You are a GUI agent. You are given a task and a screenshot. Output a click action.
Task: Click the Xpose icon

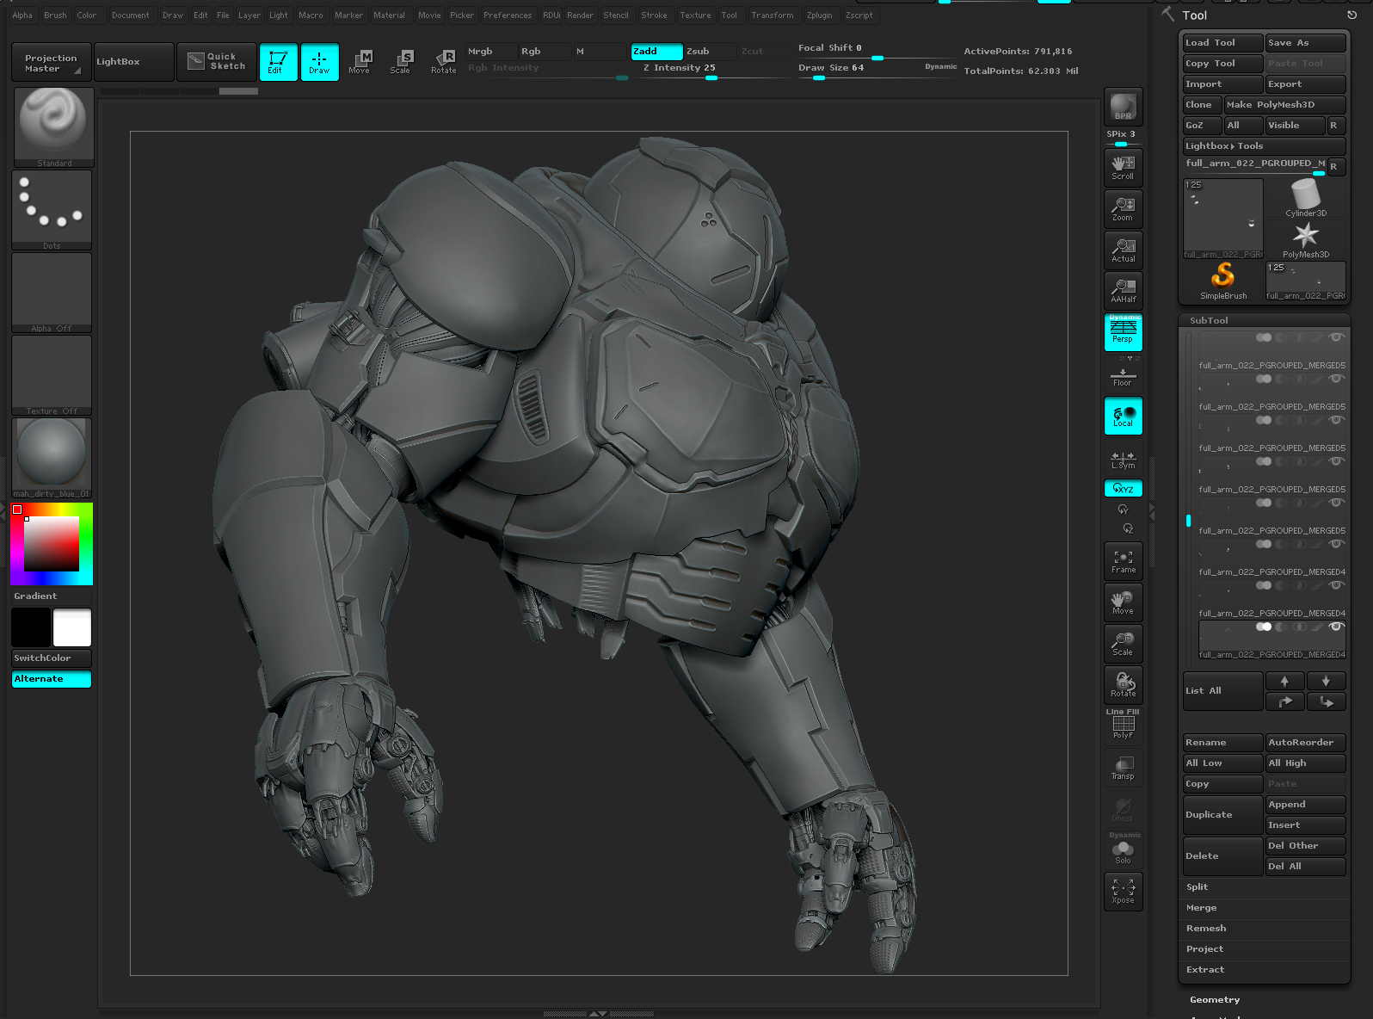point(1123,892)
